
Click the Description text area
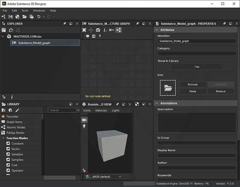[197, 122]
